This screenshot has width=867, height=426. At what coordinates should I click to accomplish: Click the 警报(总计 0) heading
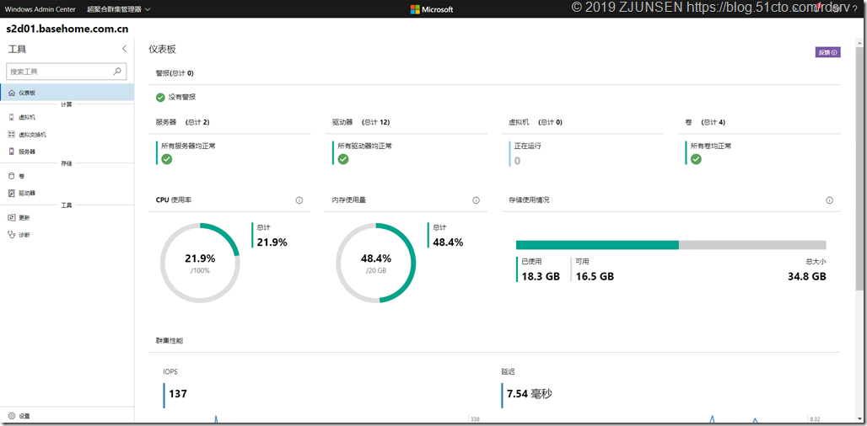[x=175, y=73]
